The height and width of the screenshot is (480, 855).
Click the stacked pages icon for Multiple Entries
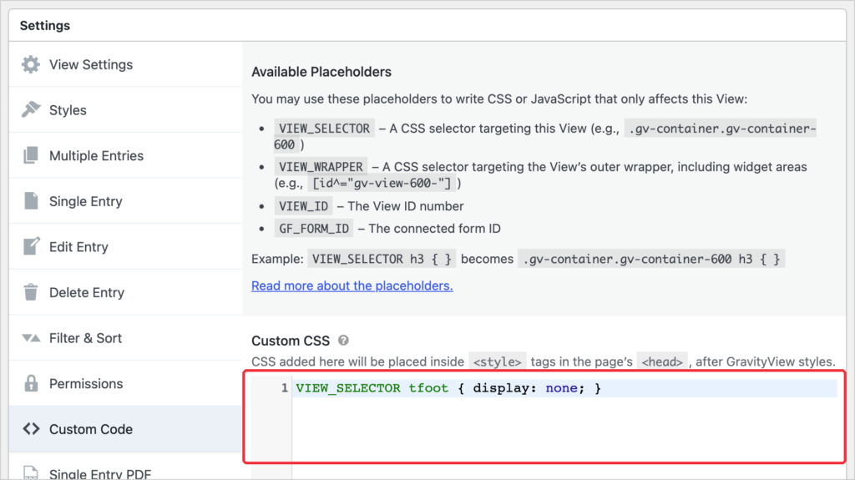[x=31, y=155]
